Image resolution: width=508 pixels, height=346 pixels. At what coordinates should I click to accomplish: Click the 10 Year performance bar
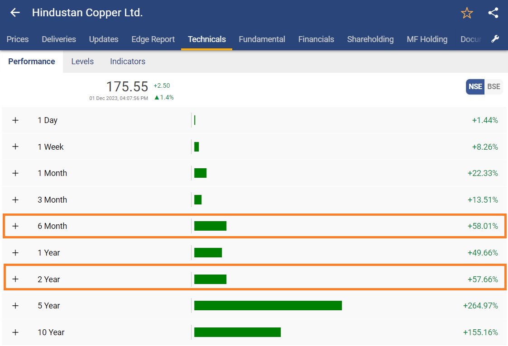pyautogui.click(x=238, y=332)
